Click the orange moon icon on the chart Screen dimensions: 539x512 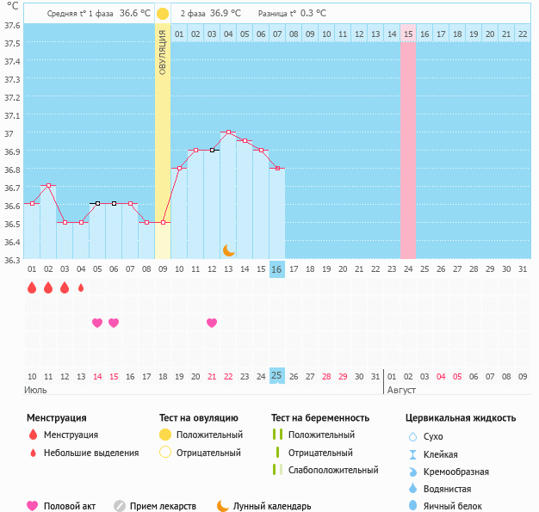coord(228,250)
